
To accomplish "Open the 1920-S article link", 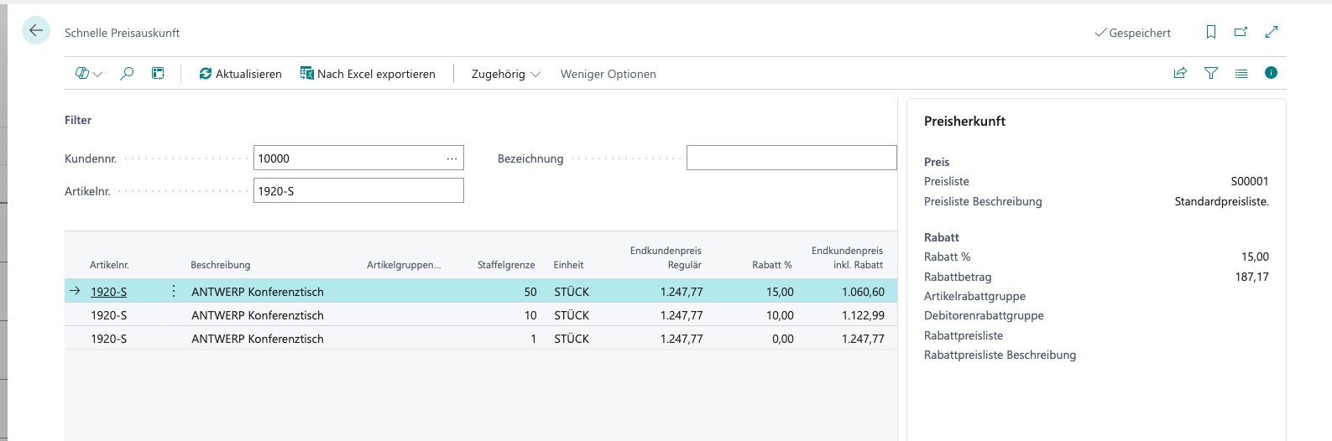I will click(x=109, y=292).
